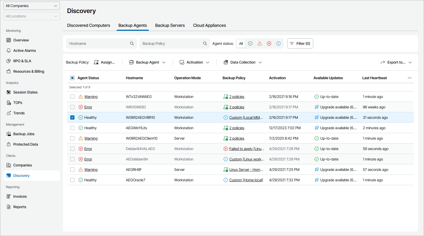Select the green Healthy status filter icon
This screenshot has height=236, width=424.
pos(250,44)
